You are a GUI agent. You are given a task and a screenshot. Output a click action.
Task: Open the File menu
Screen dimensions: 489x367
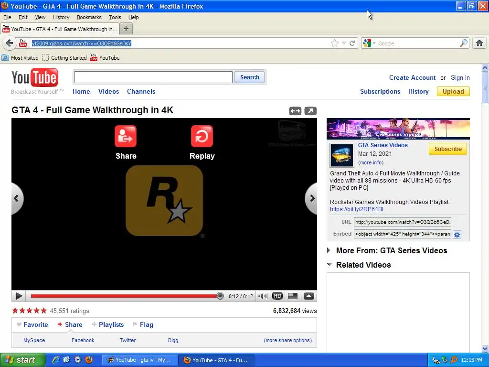tap(7, 17)
